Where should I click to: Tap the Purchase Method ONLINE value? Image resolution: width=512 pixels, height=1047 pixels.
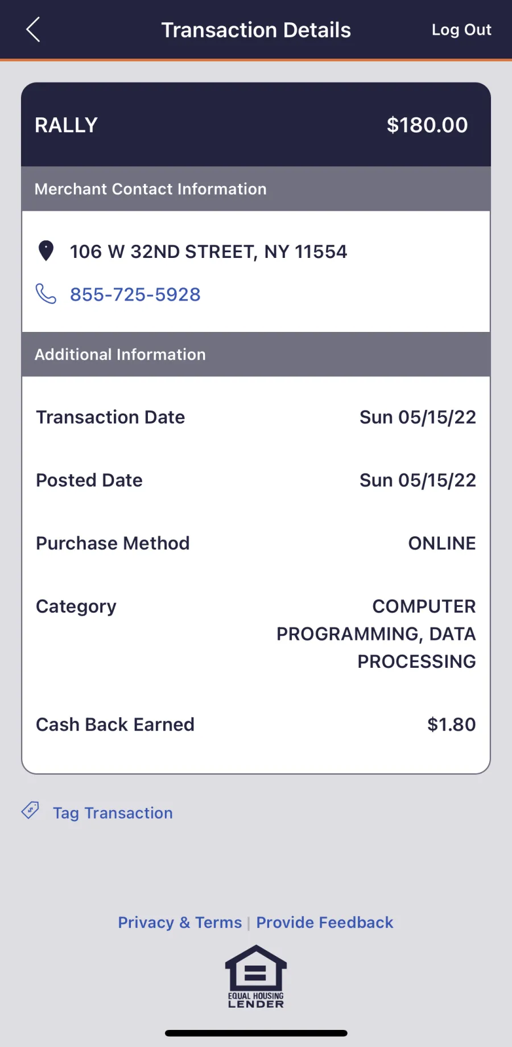[441, 544]
